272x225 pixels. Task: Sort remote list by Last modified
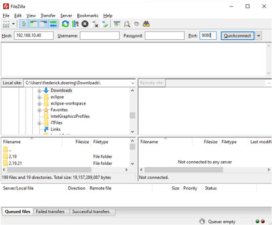pos(261,142)
